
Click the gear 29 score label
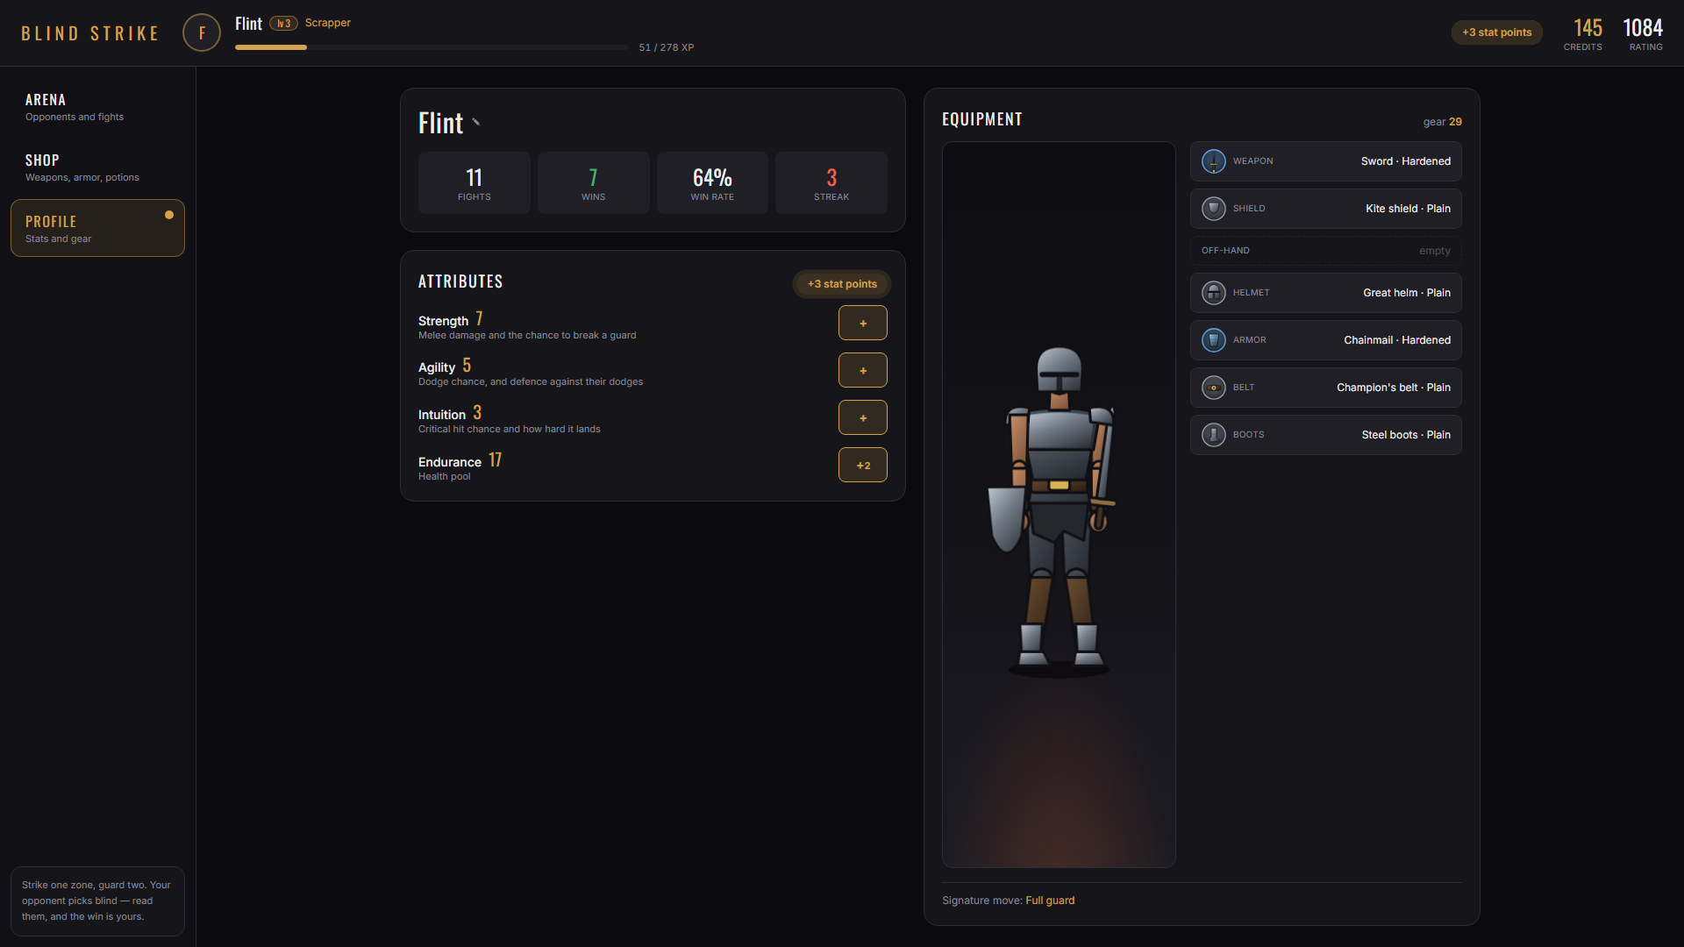[x=1442, y=122]
